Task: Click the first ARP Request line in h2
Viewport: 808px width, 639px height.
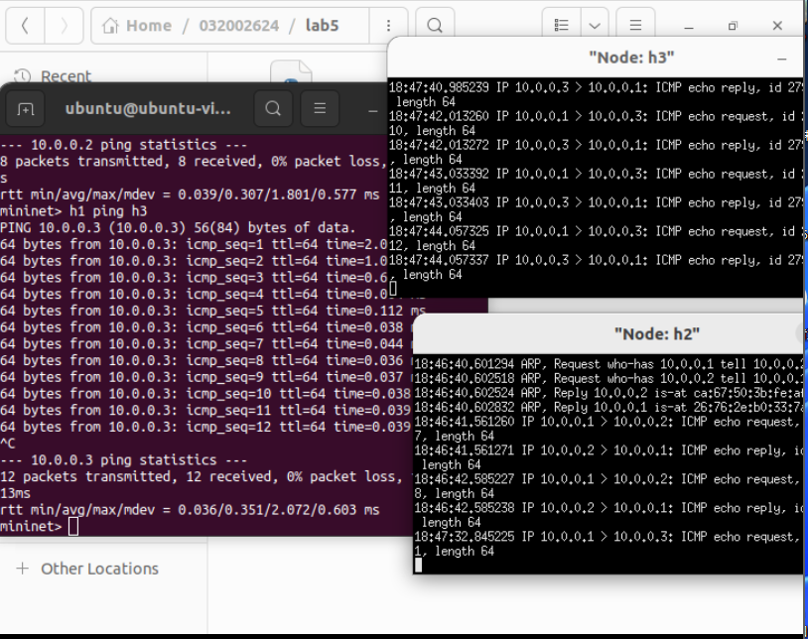Action: 608,364
